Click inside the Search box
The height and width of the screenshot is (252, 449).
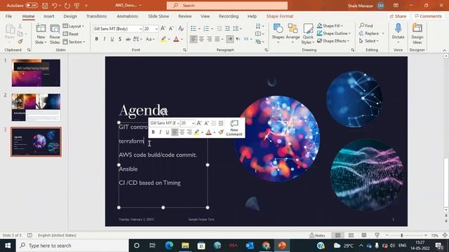click(227, 6)
